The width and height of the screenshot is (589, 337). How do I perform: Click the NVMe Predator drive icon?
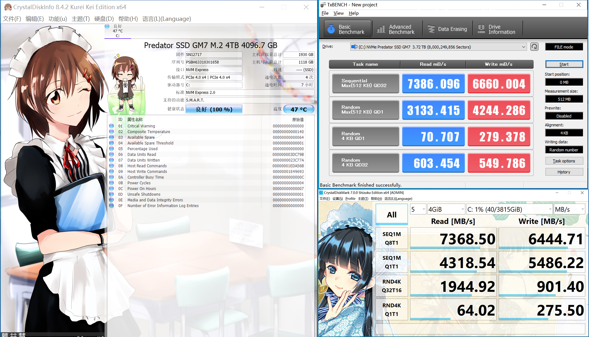pyautogui.click(x=354, y=46)
